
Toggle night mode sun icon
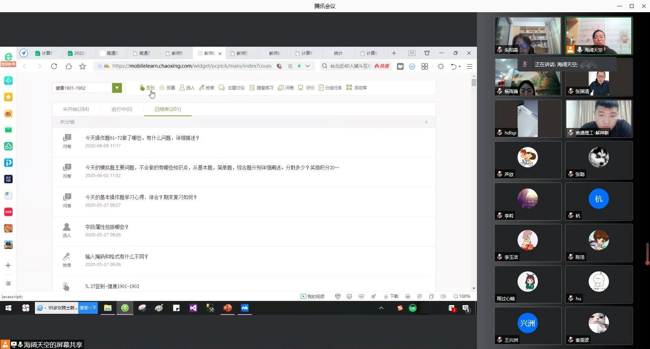pos(441,66)
